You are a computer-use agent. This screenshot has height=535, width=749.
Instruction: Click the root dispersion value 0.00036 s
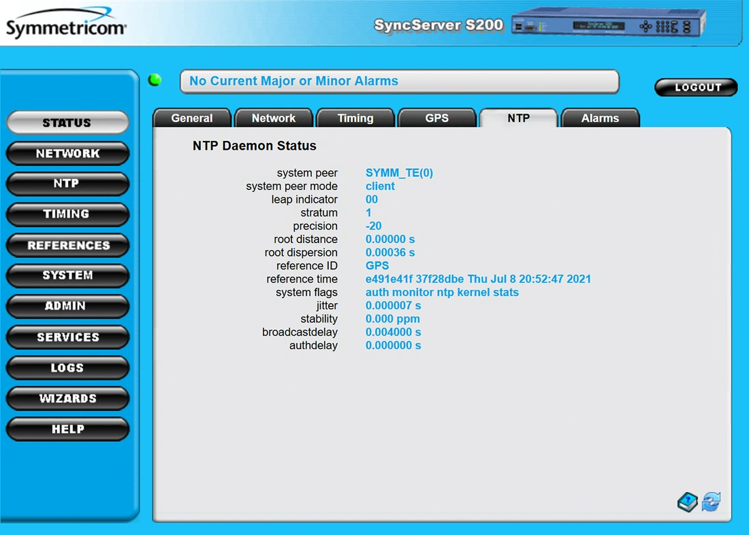point(390,253)
